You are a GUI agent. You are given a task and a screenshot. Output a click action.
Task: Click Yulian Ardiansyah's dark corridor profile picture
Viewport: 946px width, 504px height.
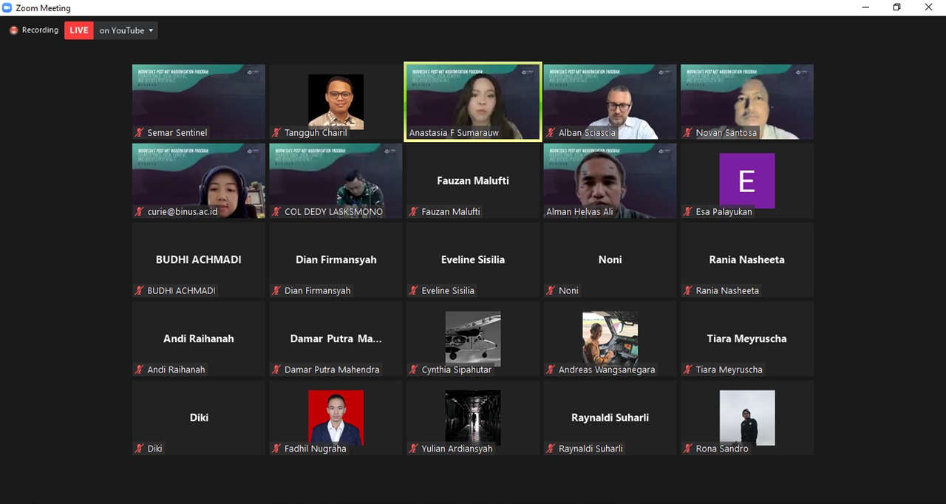click(473, 418)
